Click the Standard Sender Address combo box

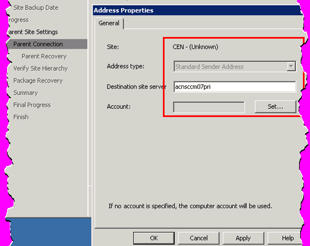(x=235, y=66)
